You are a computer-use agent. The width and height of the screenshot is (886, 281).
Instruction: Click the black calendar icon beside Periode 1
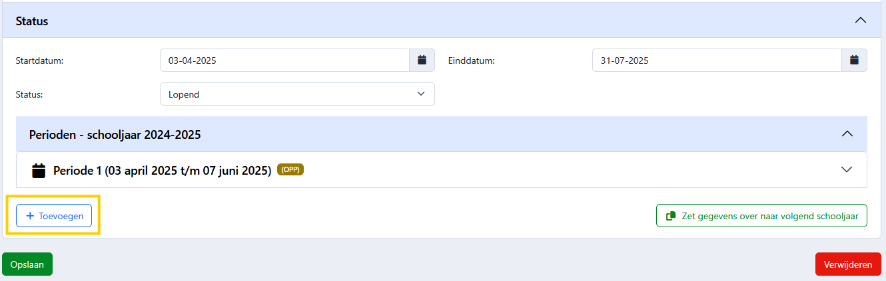(x=39, y=170)
